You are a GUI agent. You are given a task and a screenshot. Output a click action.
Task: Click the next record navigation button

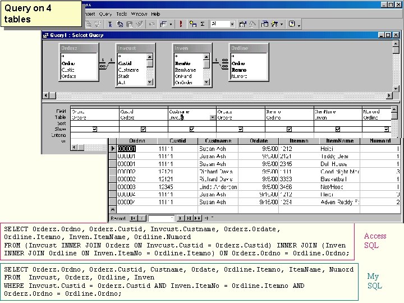click(x=180, y=218)
